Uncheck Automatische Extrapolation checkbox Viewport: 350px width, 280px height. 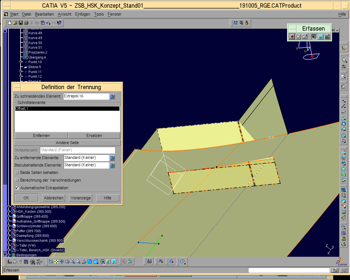click(x=17, y=188)
